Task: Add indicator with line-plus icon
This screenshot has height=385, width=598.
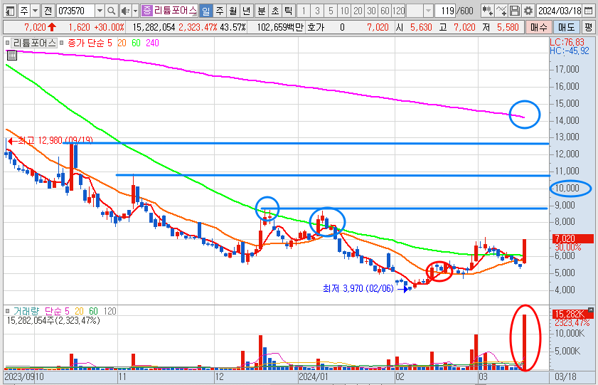Action: pos(501,11)
